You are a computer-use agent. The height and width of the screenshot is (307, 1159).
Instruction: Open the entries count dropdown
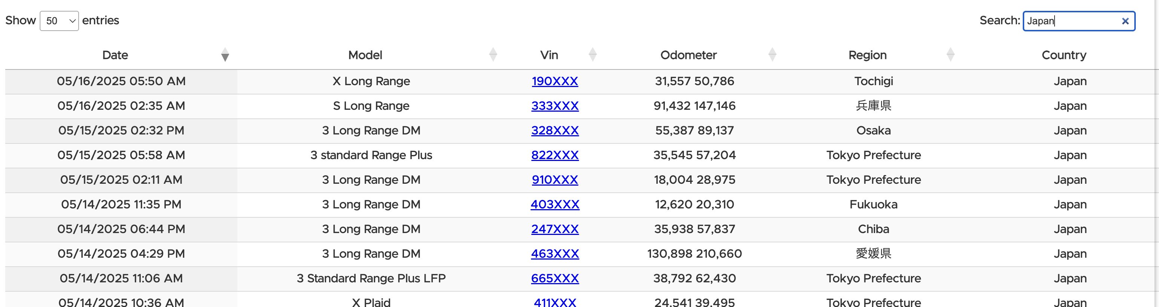(x=60, y=21)
